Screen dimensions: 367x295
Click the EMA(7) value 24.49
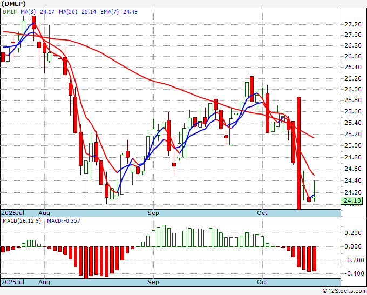130,11
